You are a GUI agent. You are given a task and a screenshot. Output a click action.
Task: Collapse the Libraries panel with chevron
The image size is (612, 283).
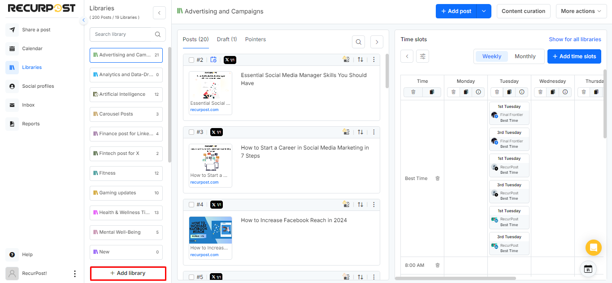159,13
